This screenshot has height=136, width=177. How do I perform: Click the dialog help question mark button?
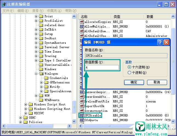click(160, 42)
